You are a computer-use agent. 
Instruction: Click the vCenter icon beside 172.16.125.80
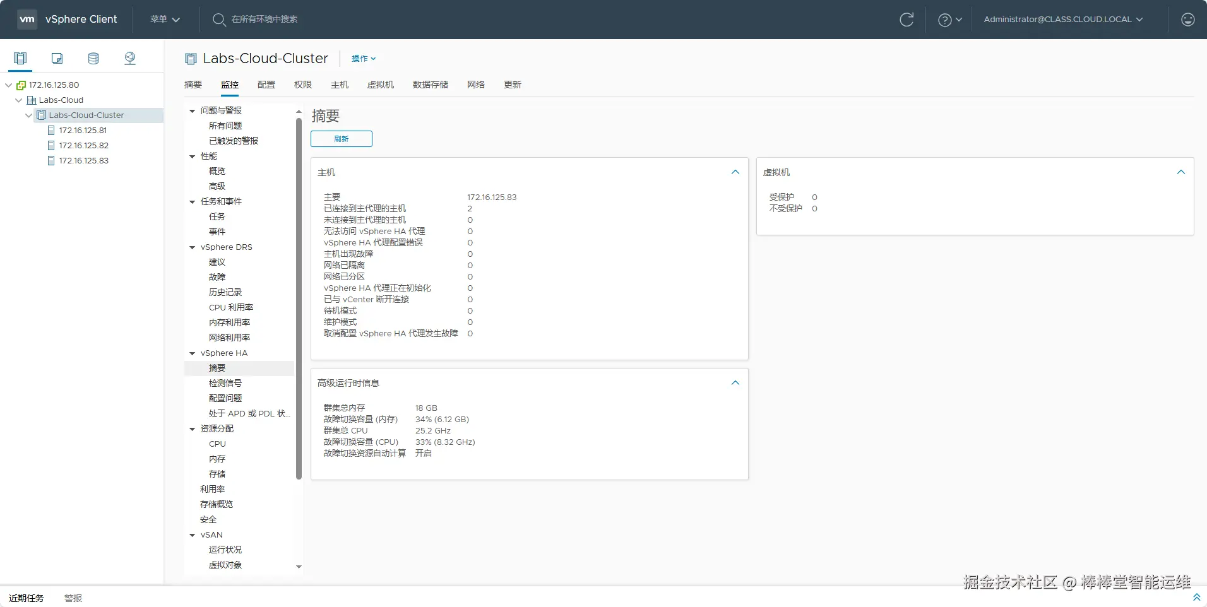[21, 85]
